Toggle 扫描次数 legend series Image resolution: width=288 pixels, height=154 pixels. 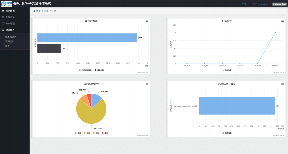tap(227, 70)
